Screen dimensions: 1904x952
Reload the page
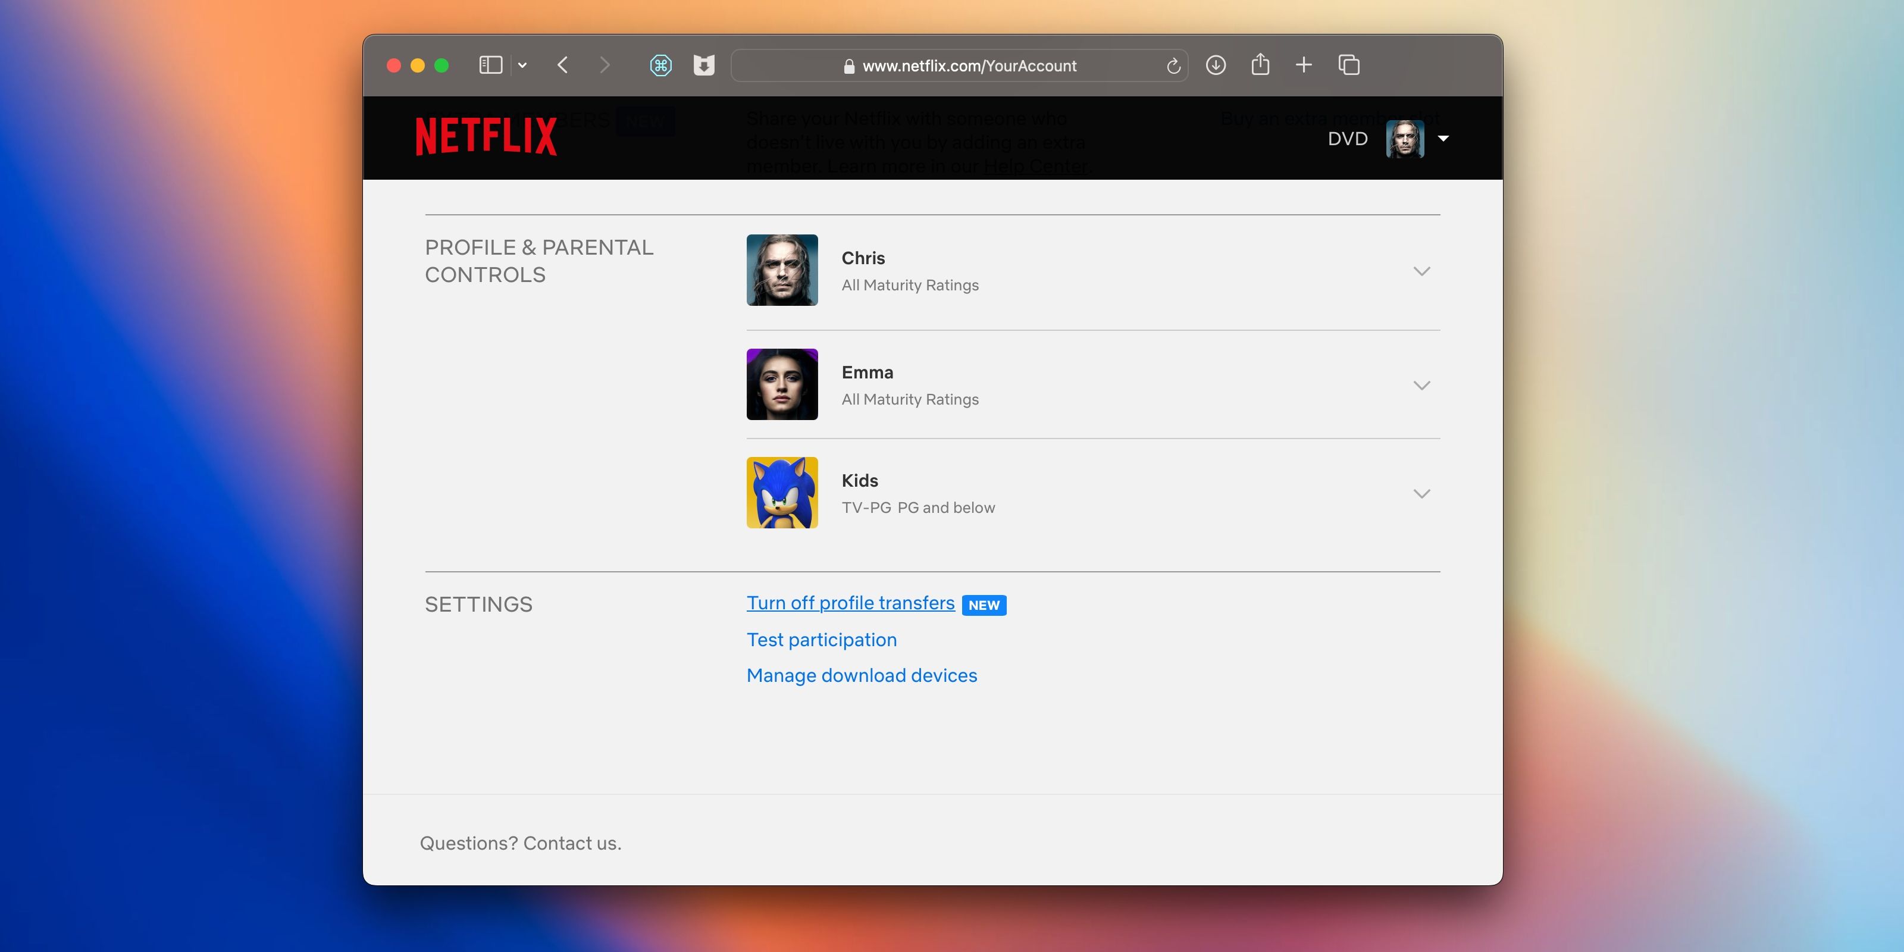click(1174, 65)
